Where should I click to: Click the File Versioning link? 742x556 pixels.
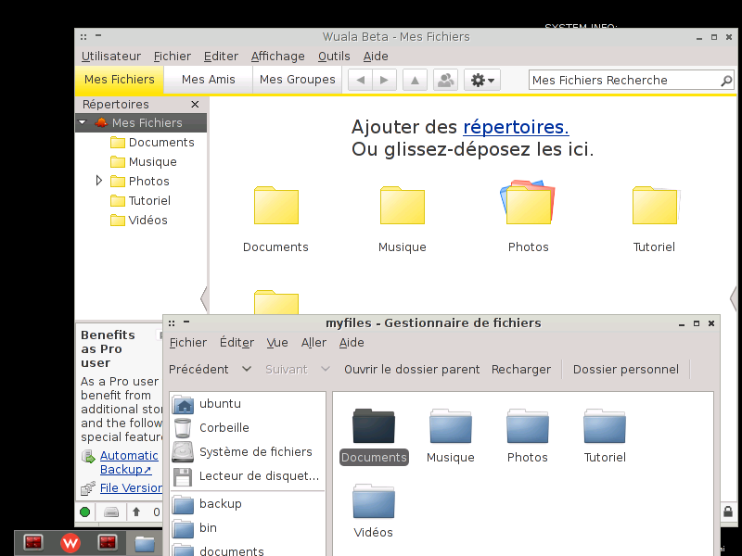131,488
